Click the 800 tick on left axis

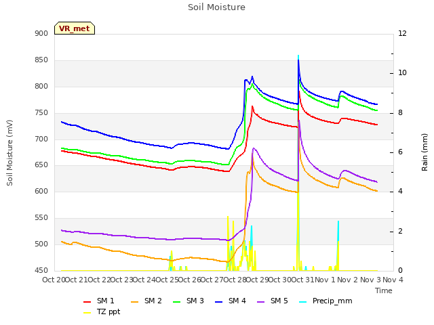(41, 87)
